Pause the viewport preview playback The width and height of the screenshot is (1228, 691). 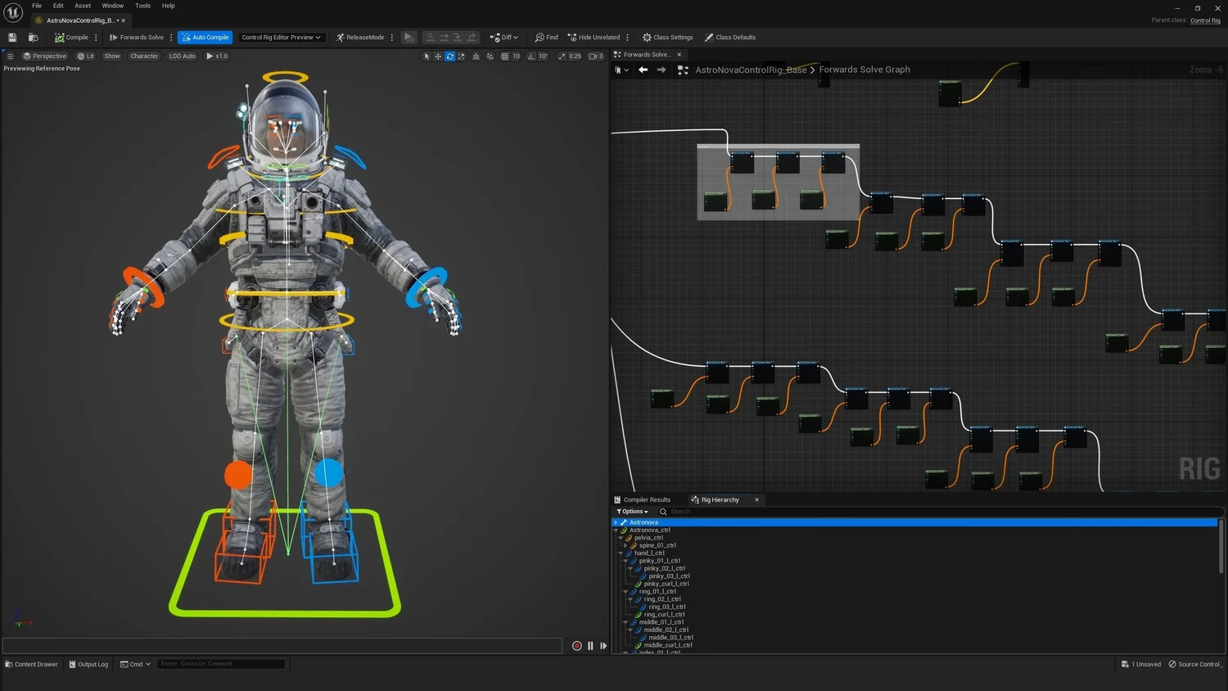(590, 646)
